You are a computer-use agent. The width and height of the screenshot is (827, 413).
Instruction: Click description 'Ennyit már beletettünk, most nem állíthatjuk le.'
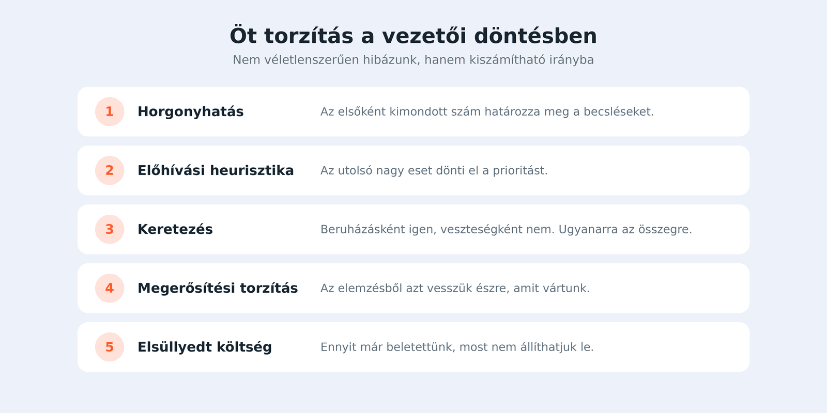[x=457, y=347]
